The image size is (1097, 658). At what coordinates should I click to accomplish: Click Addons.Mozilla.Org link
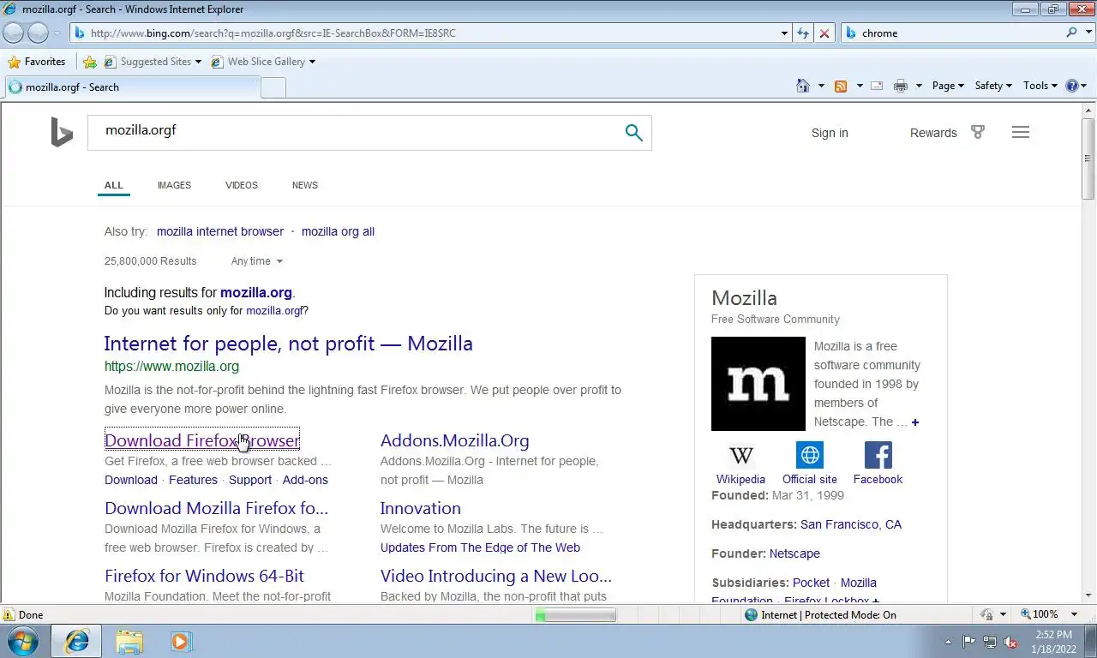[454, 440]
